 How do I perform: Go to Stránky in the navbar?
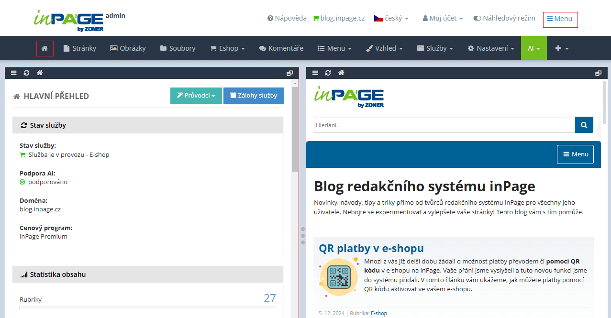[x=80, y=48]
